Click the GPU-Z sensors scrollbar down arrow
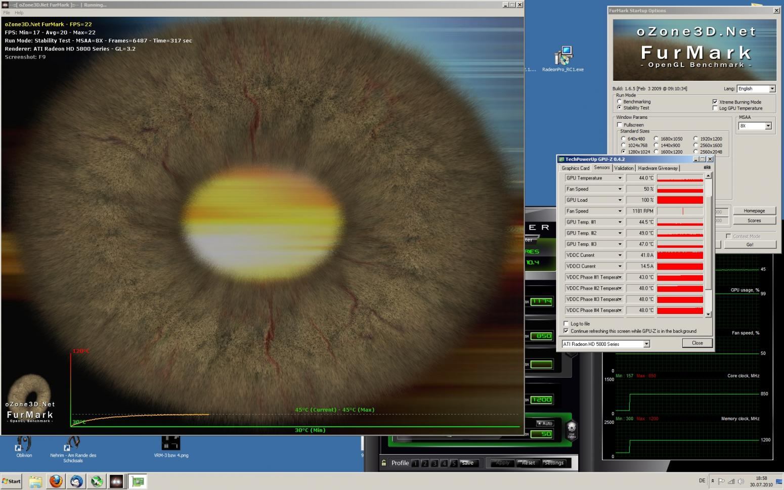 pos(708,315)
